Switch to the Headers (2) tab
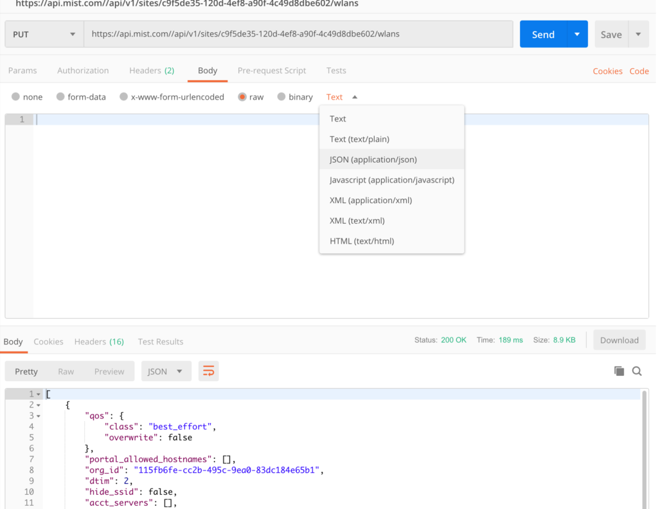 point(152,71)
